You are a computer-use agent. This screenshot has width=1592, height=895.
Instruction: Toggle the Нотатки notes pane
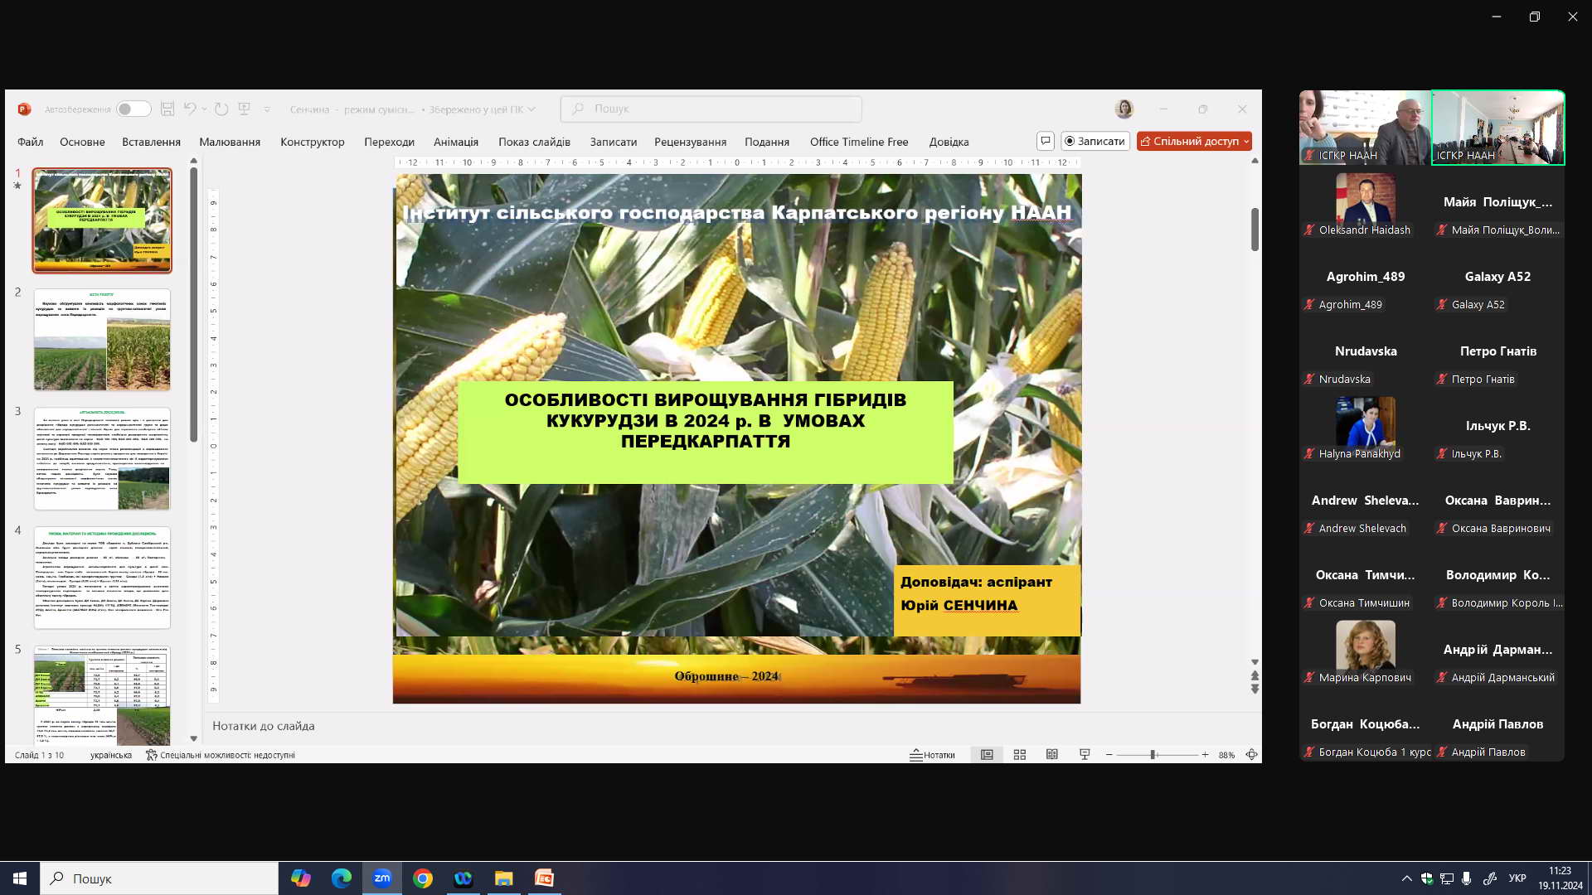pos(932,755)
